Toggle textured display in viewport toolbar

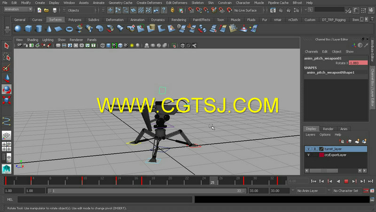126,45
